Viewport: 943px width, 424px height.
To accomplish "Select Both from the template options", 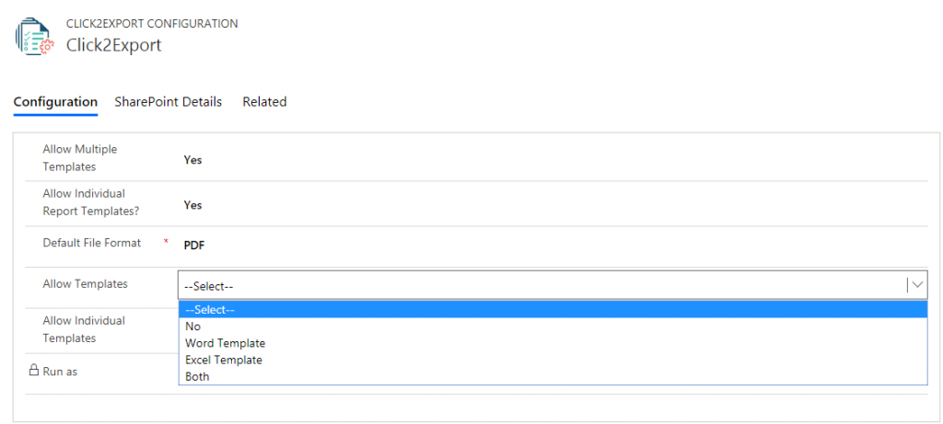I will pyautogui.click(x=197, y=376).
